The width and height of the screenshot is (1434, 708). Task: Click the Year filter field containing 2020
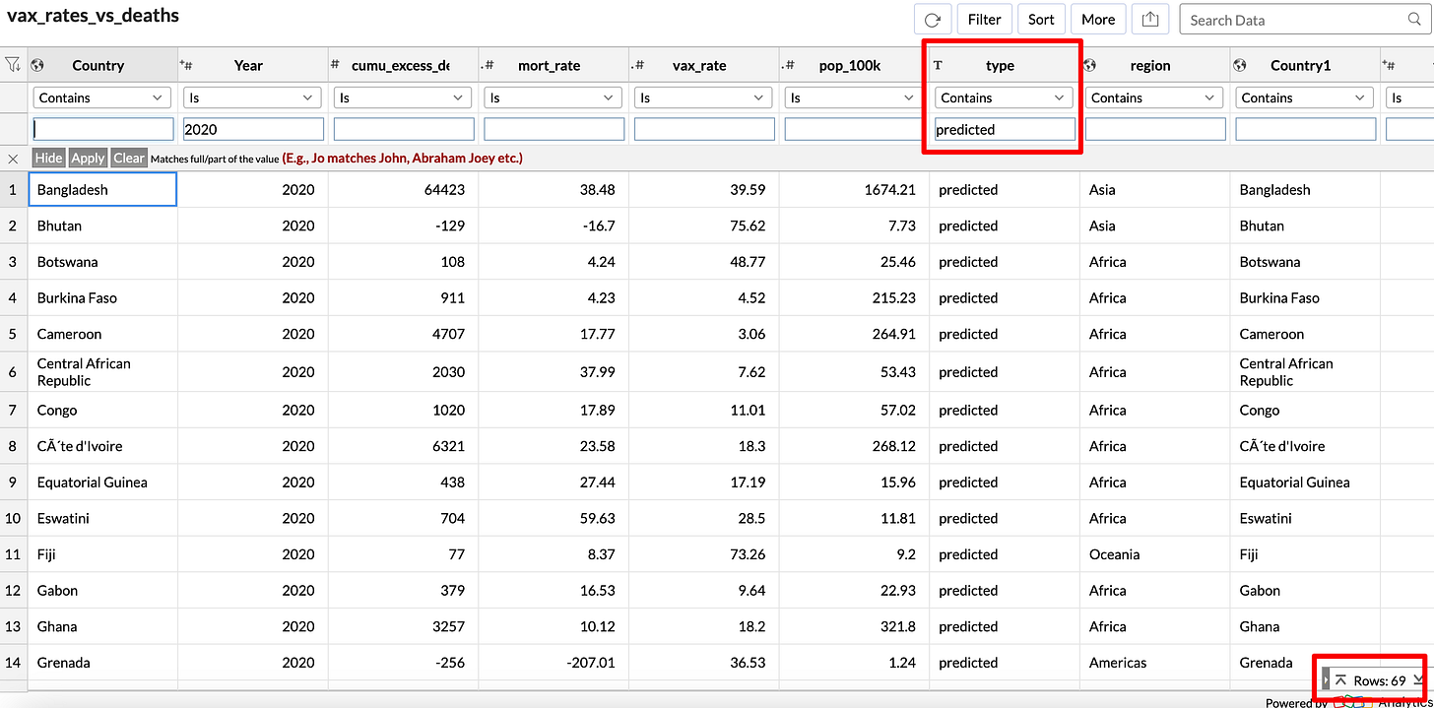[x=253, y=129]
